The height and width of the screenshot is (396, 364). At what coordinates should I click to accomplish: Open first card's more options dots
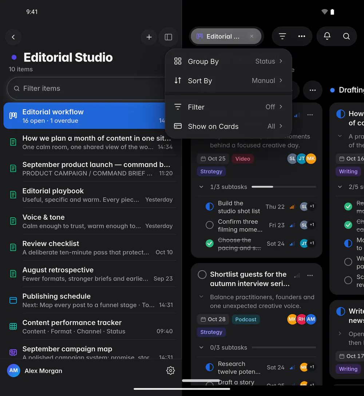click(x=310, y=115)
